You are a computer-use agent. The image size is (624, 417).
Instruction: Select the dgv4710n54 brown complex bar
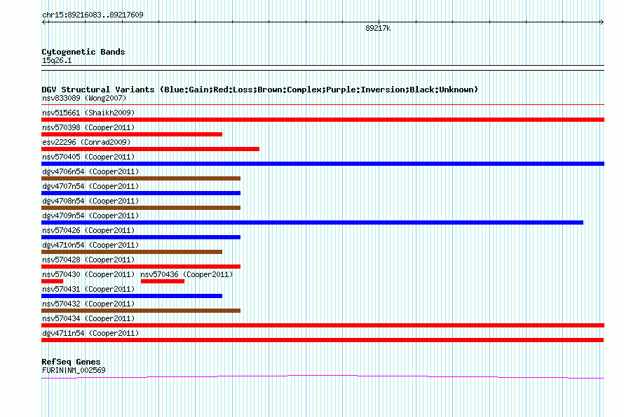coord(132,252)
